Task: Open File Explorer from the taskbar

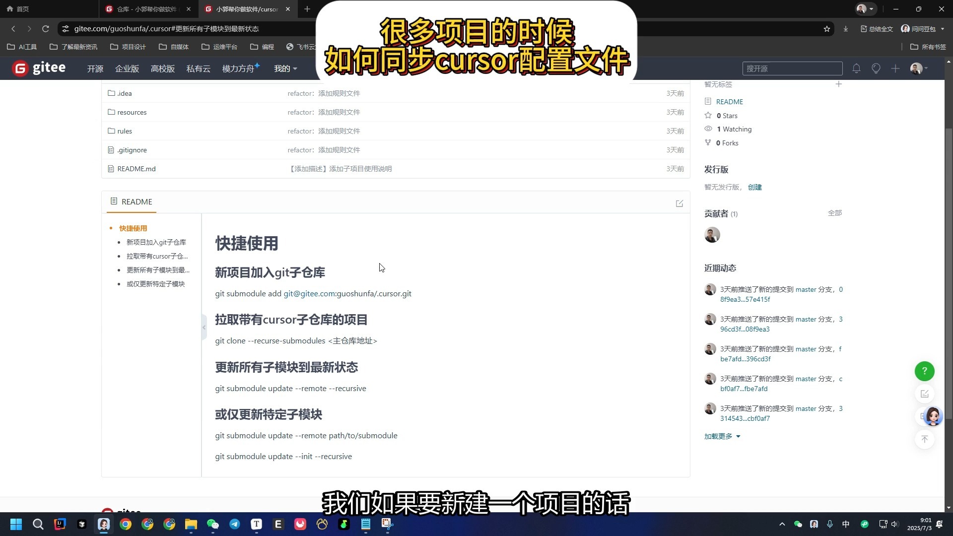Action: (191, 524)
